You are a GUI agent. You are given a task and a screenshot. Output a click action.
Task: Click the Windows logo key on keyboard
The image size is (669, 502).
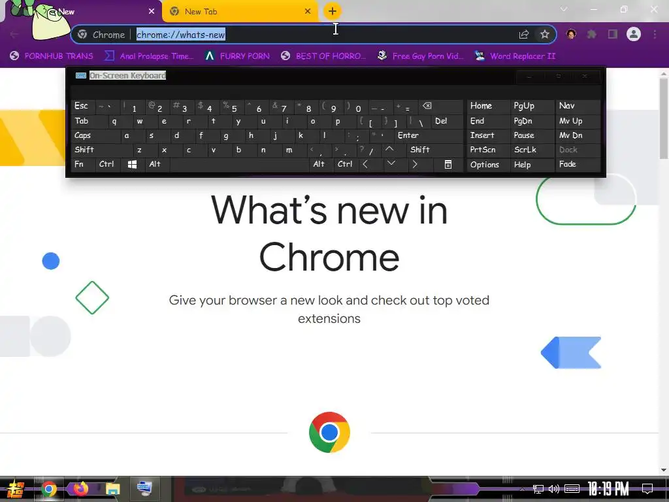click(132, 164)
